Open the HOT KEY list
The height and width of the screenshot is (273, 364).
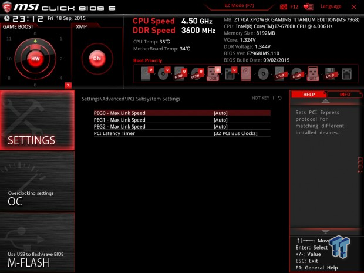pos(261,98)
